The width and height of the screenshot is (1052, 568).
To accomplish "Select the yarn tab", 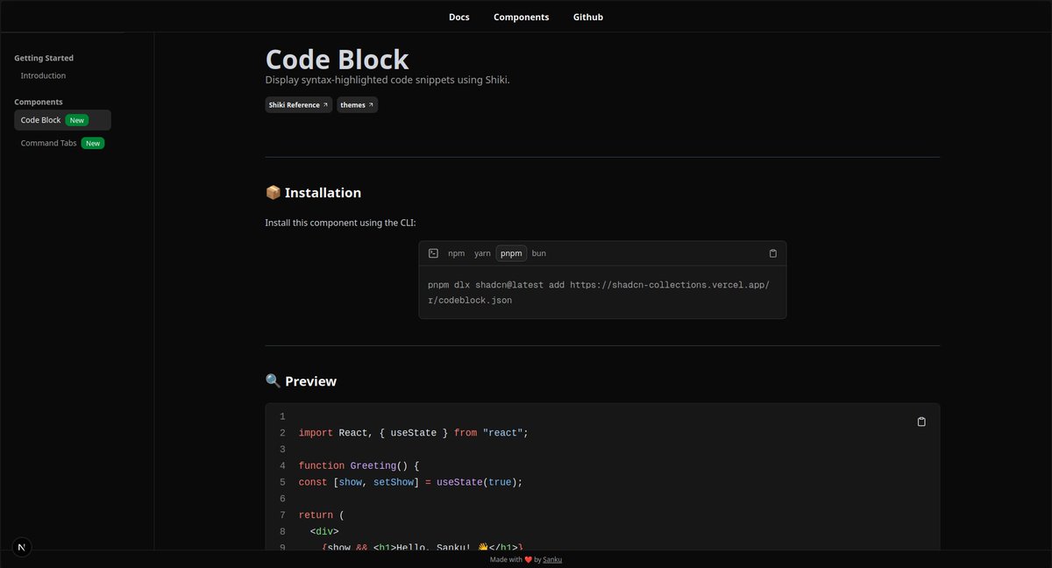I will (482, 253).
